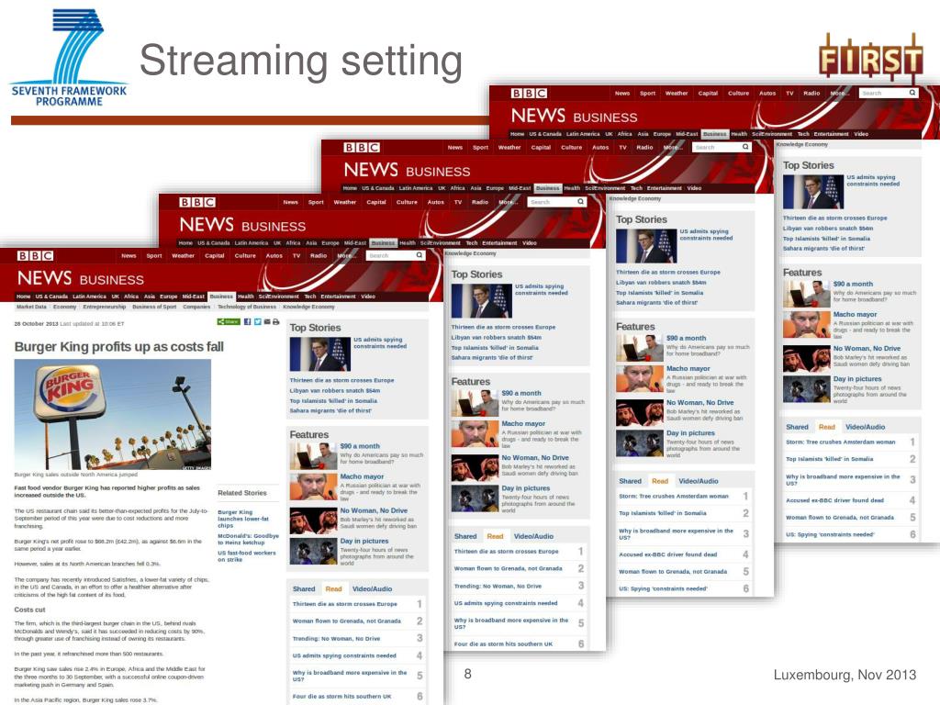Open Technology of Business sub-section
Screen dimensions: 940x705
click(x=246, y=307)
